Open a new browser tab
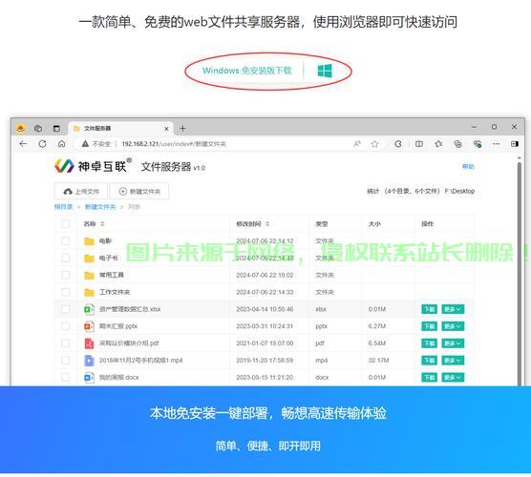 182,128
